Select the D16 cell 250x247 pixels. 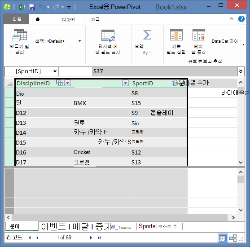pos(44,152)
